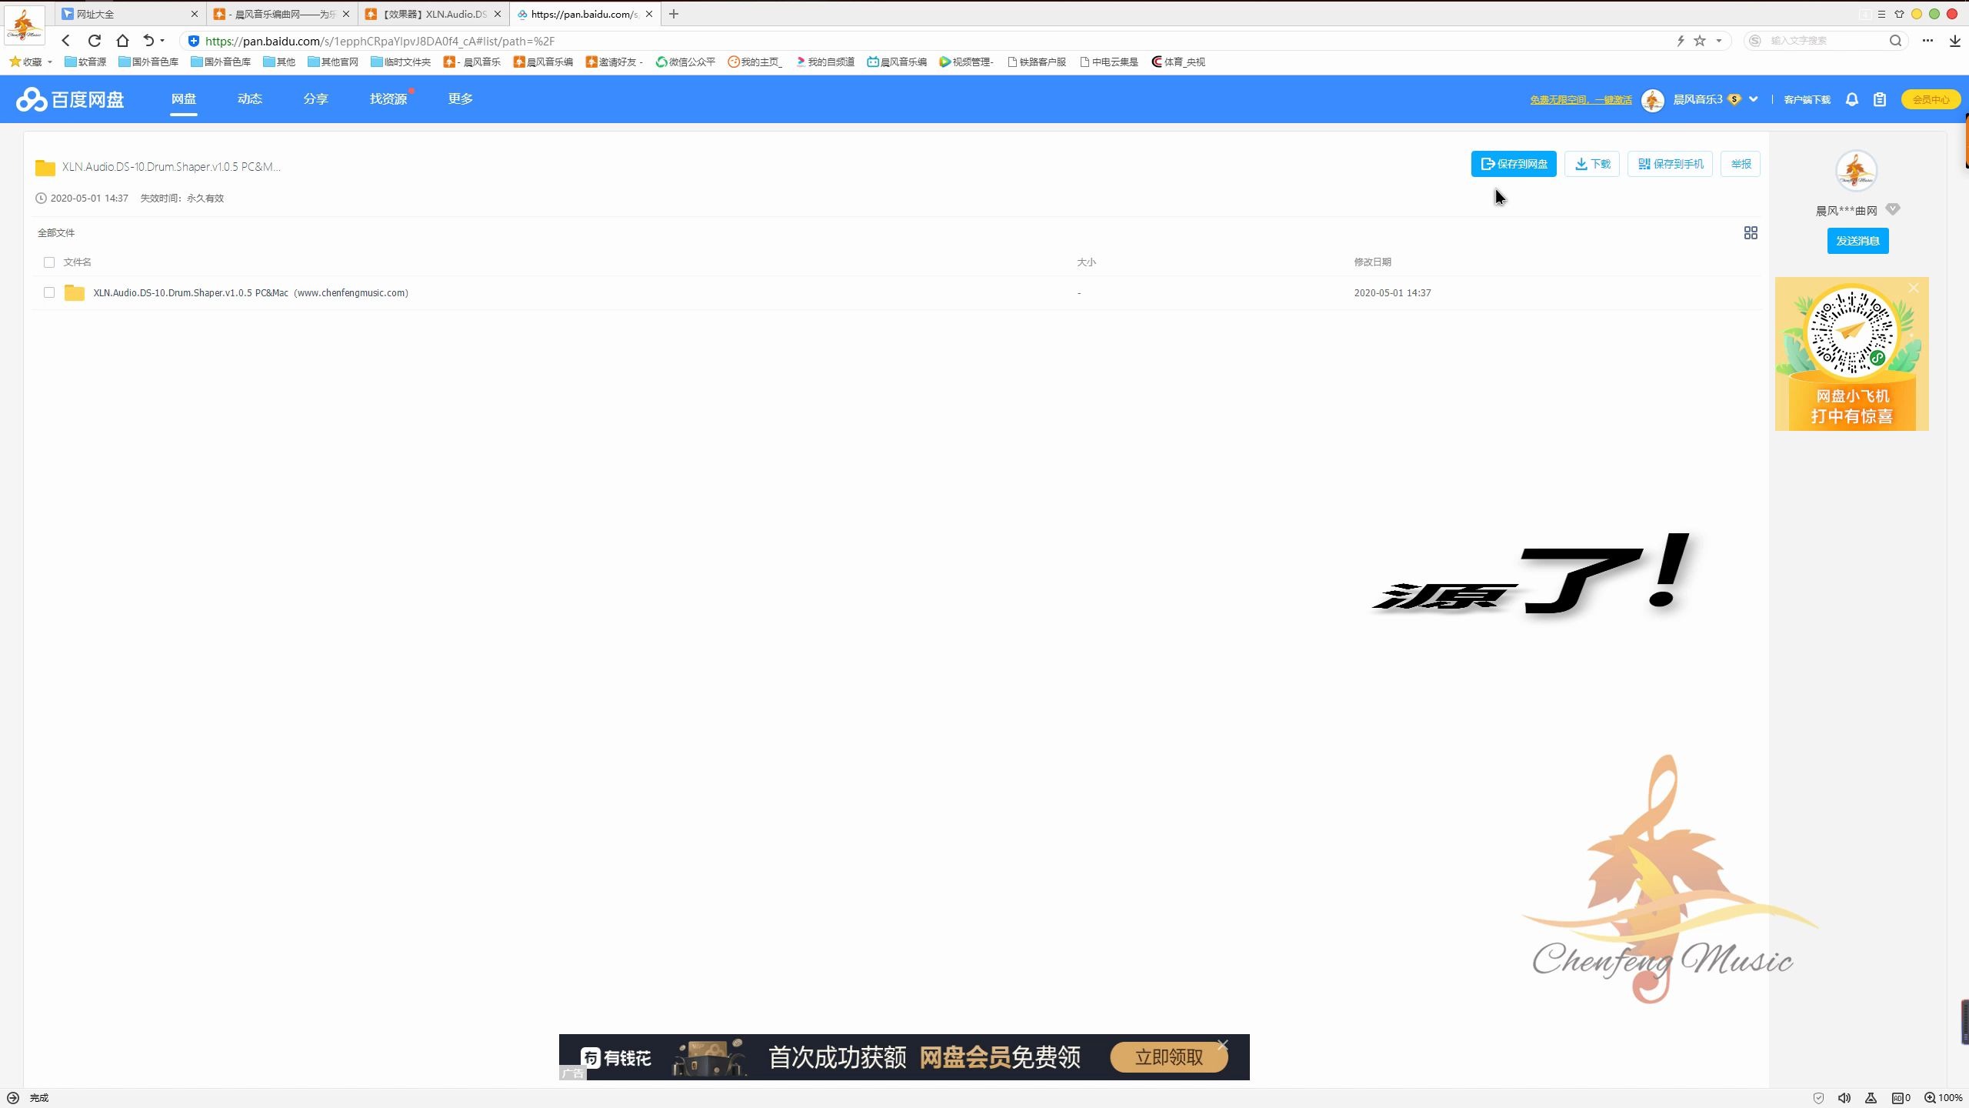Click the Baidu Netdisk logo

[70, 99]
